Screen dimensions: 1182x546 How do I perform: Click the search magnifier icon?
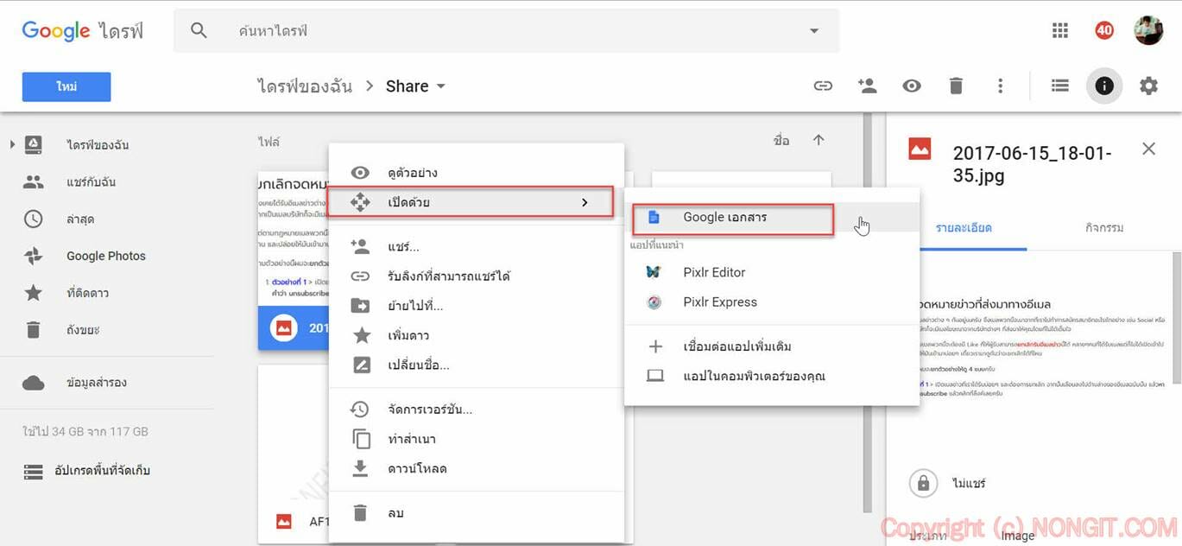pos(199,31)
